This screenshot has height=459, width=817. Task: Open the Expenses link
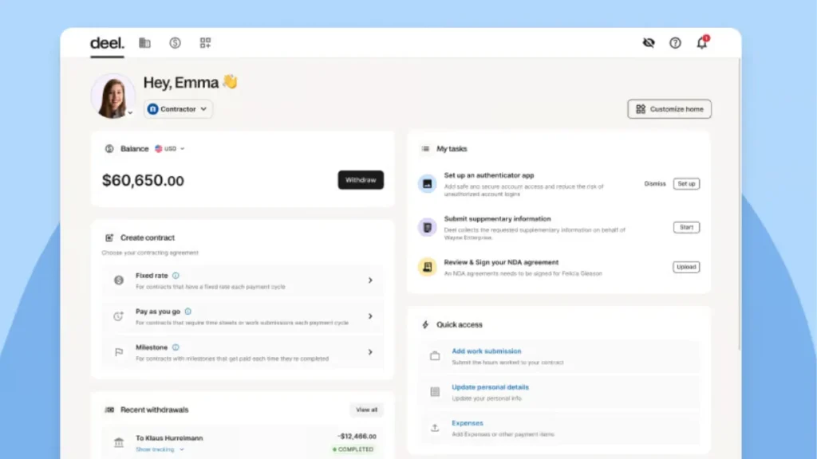tap(468, 423)
